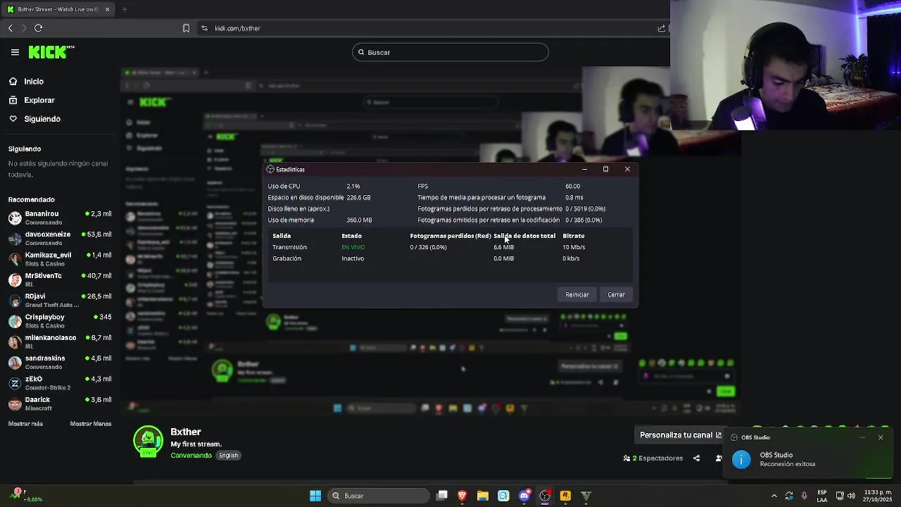Open File Explorer from the taskbar
The width and height of the screenshot is (901, 507).
tap(483, 496)
